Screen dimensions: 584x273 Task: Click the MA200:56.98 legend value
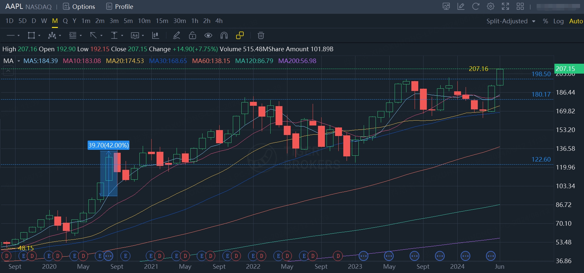(297, 61)
